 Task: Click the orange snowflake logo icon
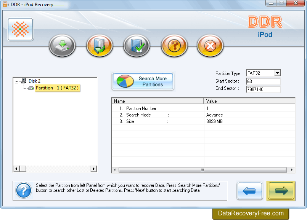pyautogui.click(x=20, y=30)
